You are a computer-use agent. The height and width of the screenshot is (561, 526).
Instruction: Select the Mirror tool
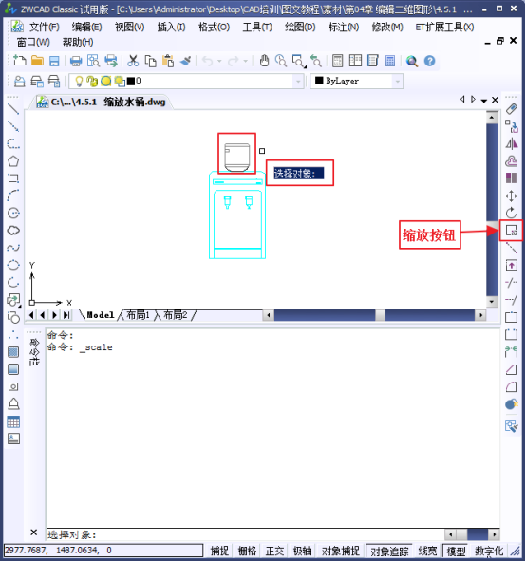tap(512, 144)
